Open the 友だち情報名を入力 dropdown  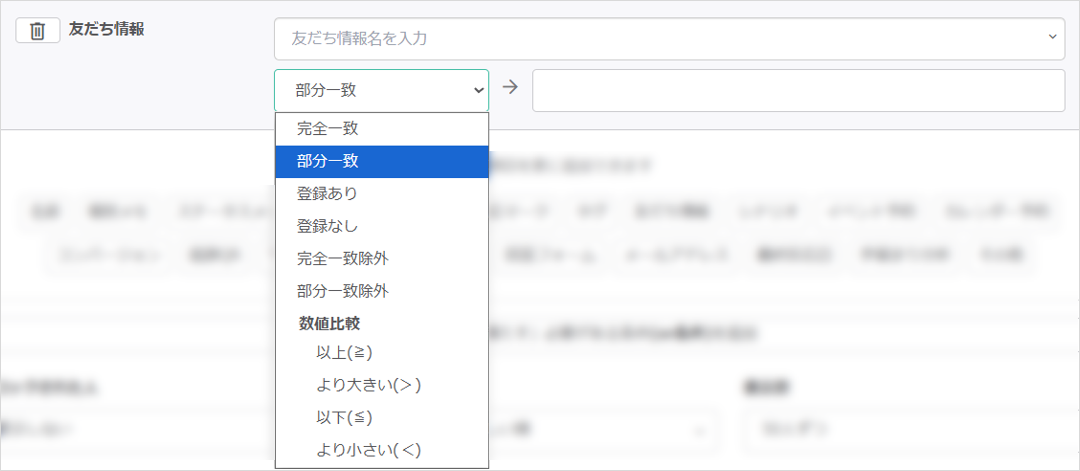[669, 39]
